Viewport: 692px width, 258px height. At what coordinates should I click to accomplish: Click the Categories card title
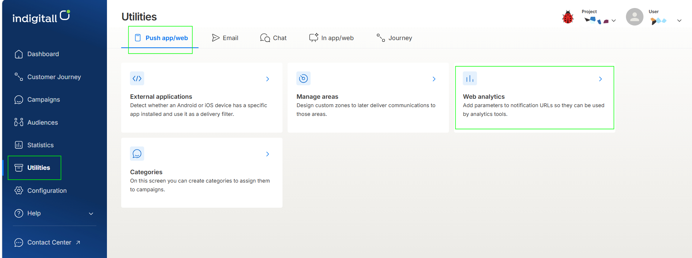[x=146, y=172]
